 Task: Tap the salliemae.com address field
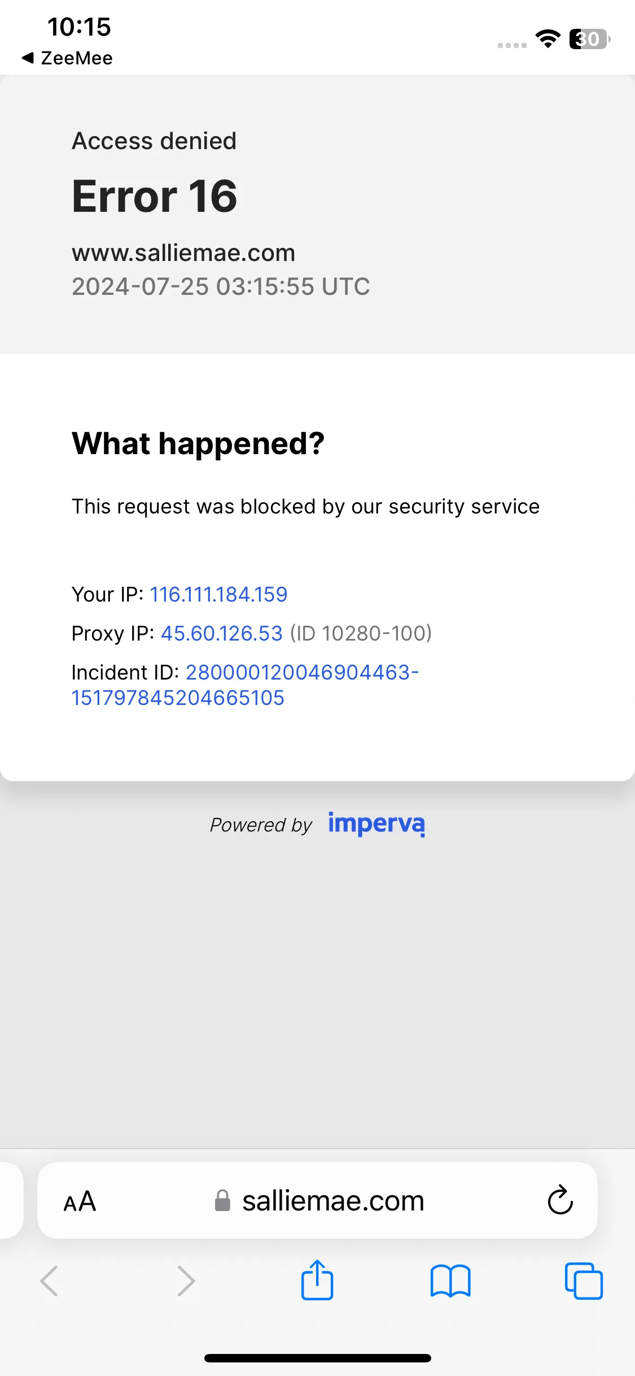[x=317, y=1200]
